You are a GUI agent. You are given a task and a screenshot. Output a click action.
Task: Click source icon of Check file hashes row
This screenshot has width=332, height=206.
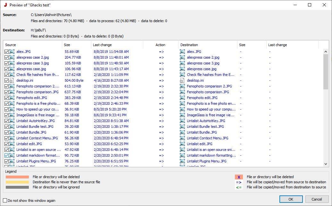click(x=12, y=75)
